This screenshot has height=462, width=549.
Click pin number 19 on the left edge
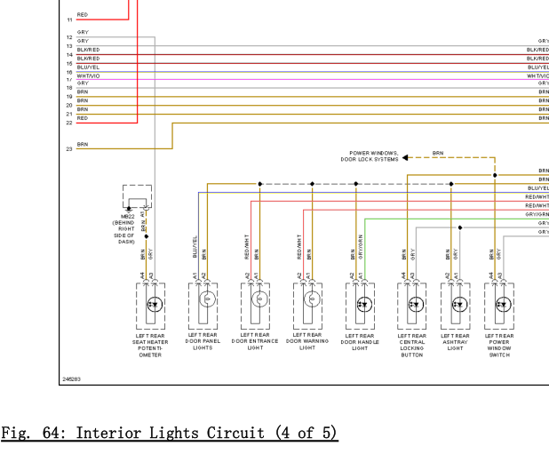[x=69, y=97]
